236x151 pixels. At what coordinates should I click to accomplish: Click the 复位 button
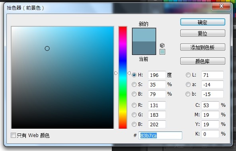point(203,33)
